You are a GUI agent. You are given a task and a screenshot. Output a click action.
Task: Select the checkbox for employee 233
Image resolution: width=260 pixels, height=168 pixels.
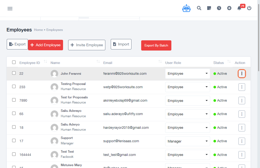(x=14, y=87)
